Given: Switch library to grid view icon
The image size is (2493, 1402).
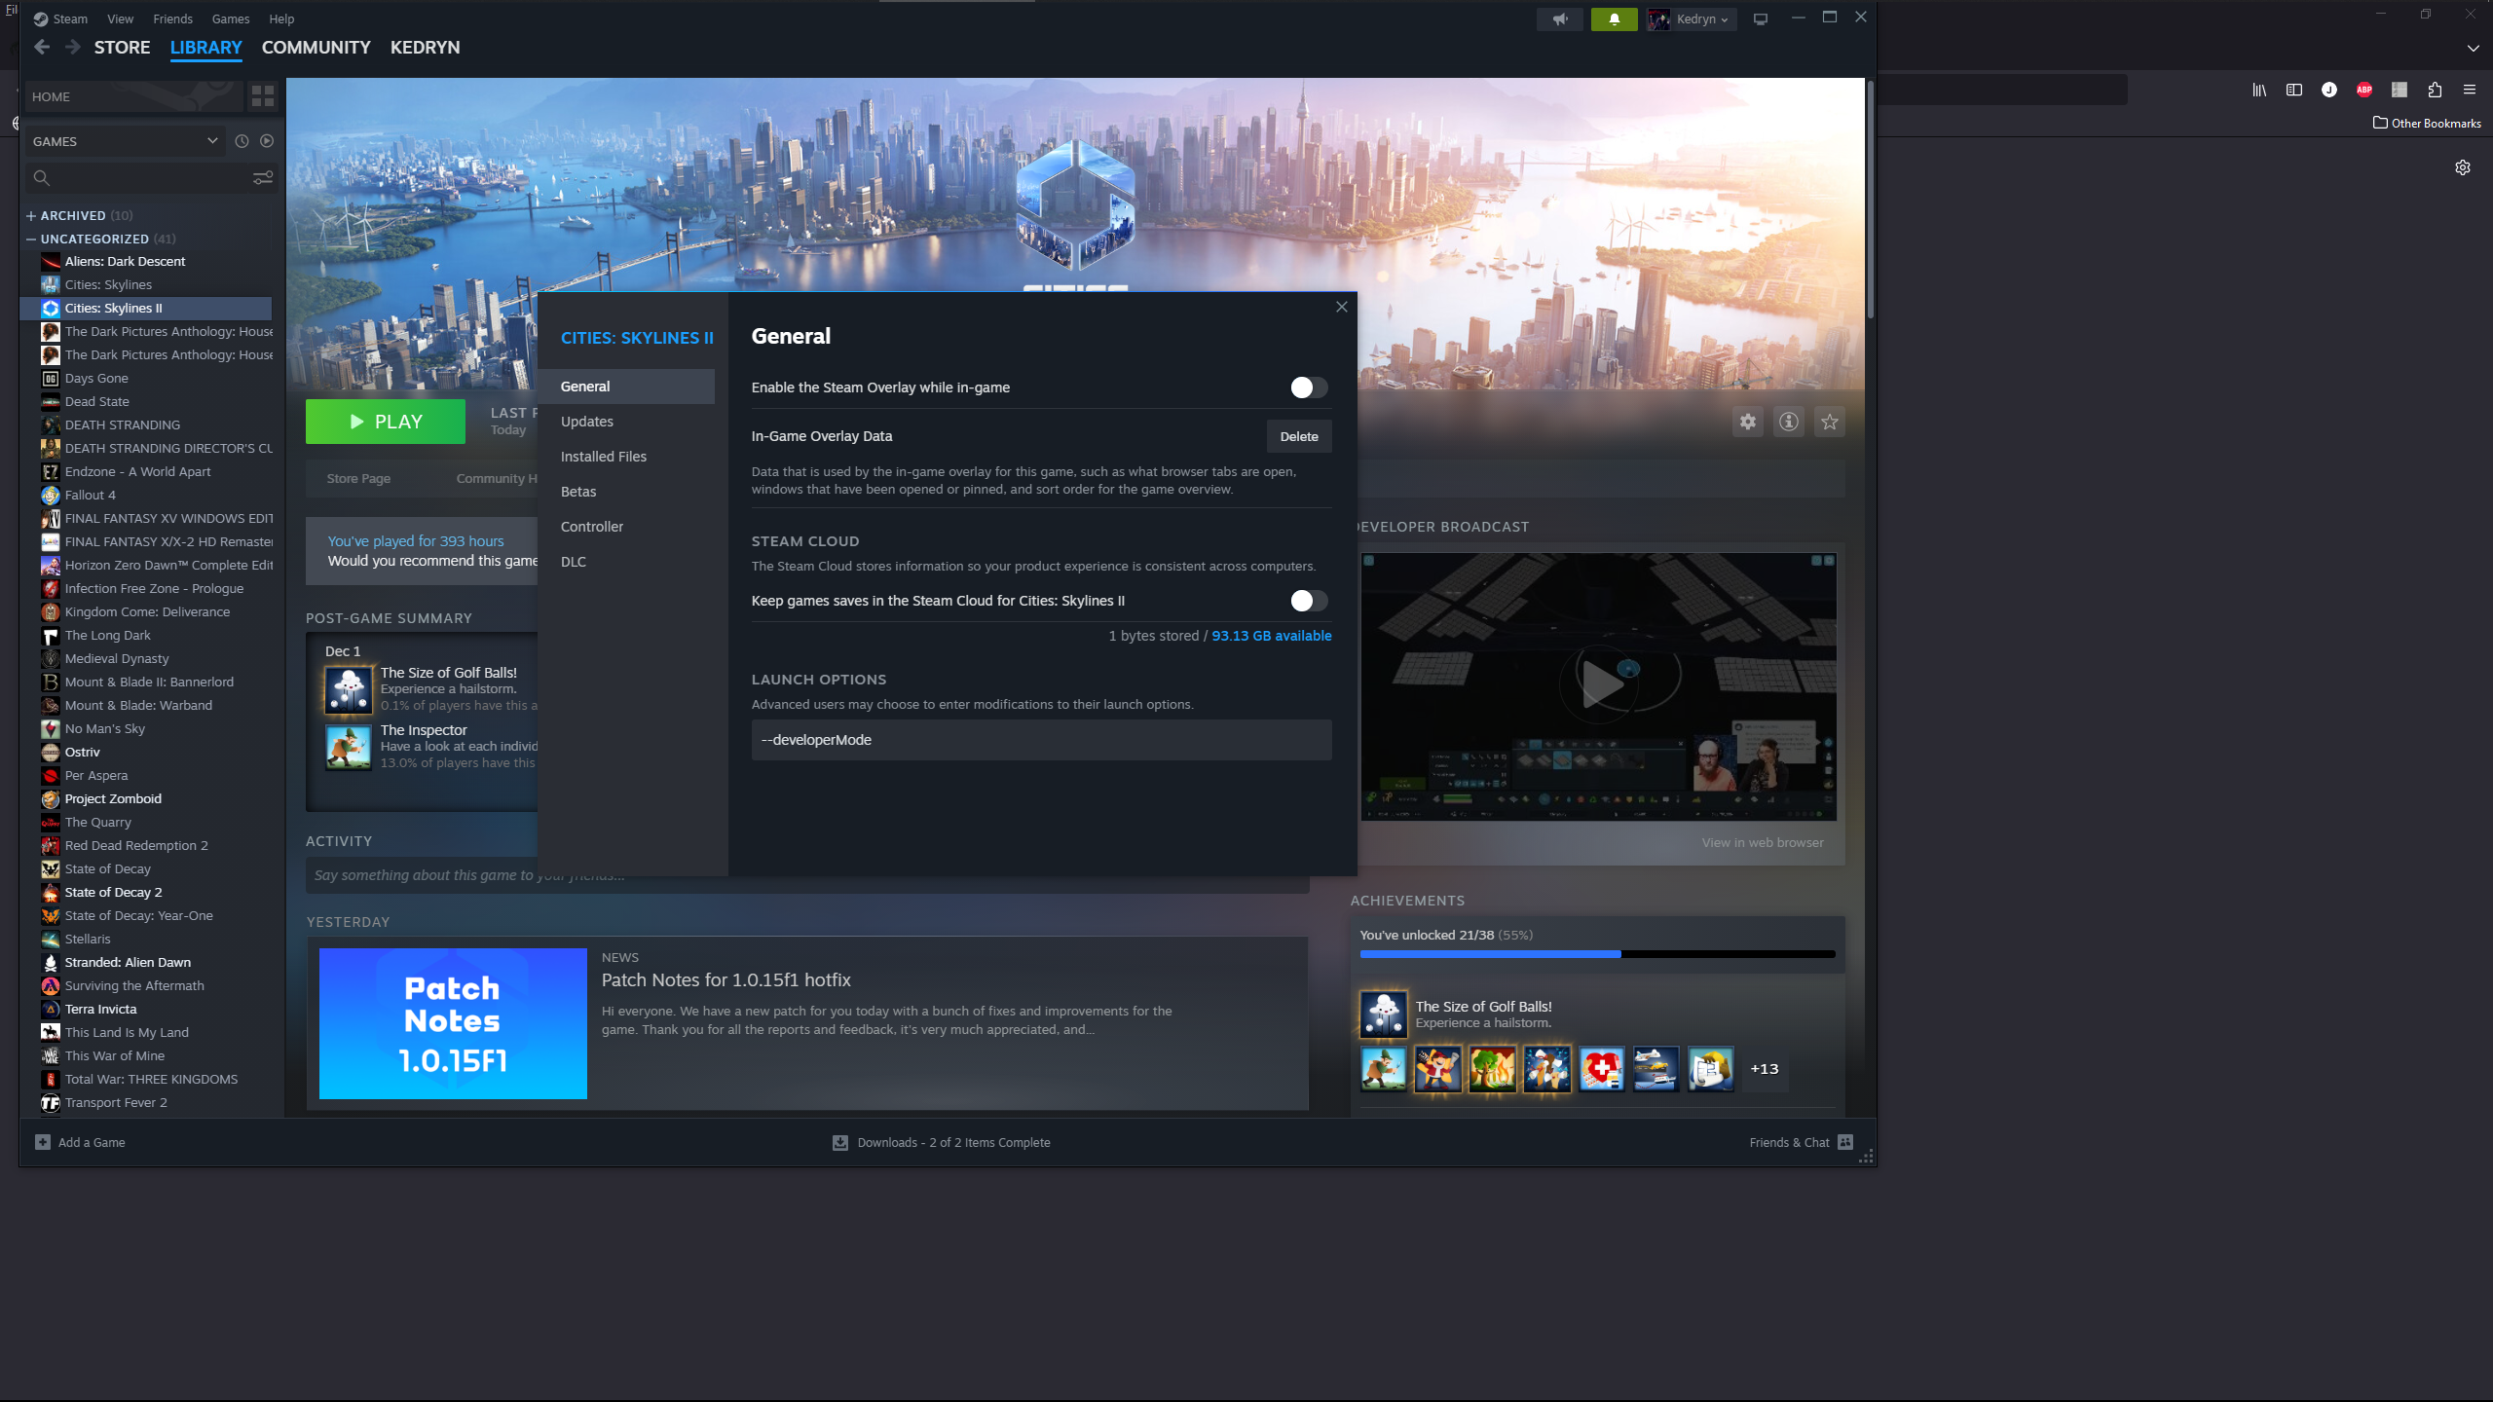Looking at the screenshot, I should (x=263, y=96).
